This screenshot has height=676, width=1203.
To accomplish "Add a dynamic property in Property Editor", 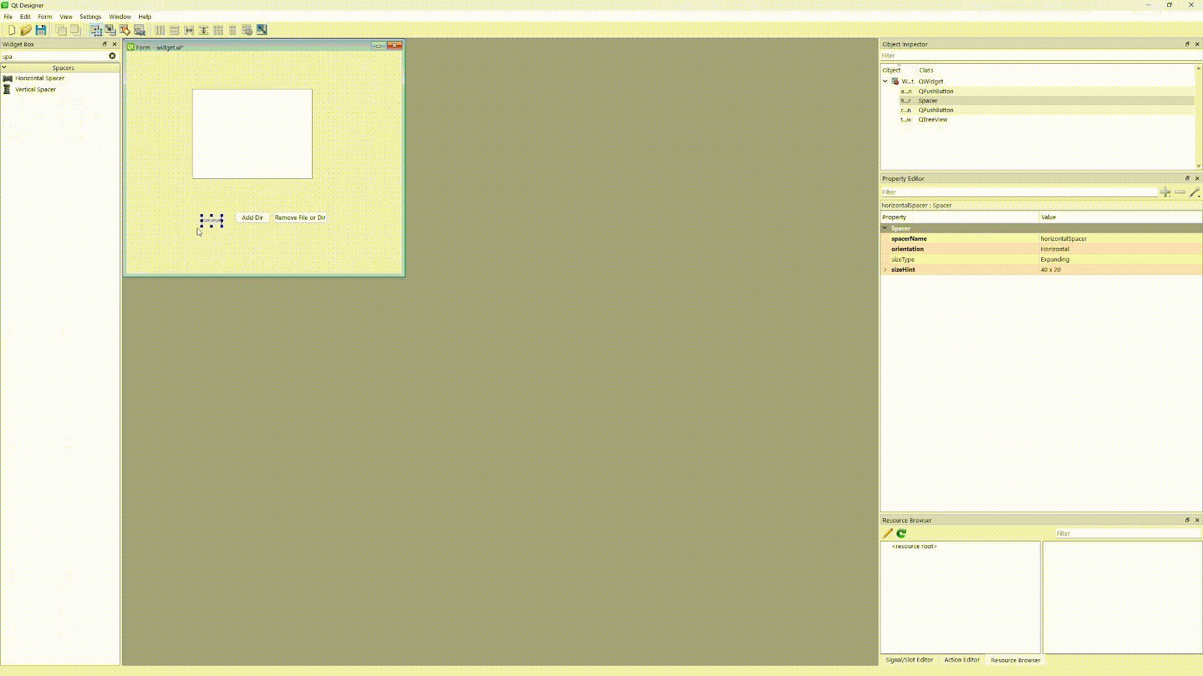I will pos(1166,192).
